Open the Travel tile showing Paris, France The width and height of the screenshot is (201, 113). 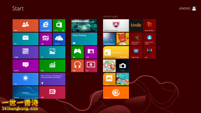(x=84, y=39)
